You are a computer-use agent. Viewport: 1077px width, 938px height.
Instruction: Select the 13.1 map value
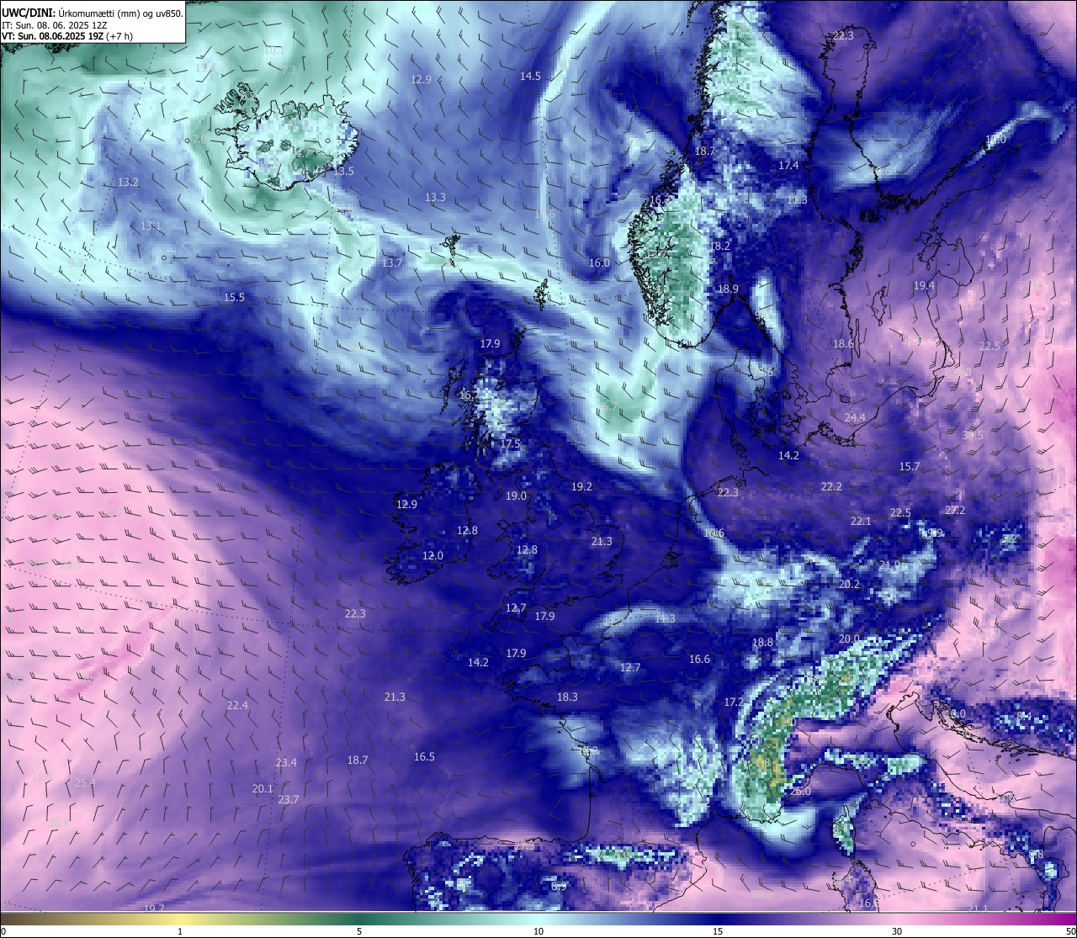coord(151,225)
